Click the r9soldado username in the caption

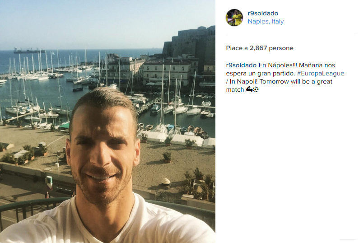[241, 65]
